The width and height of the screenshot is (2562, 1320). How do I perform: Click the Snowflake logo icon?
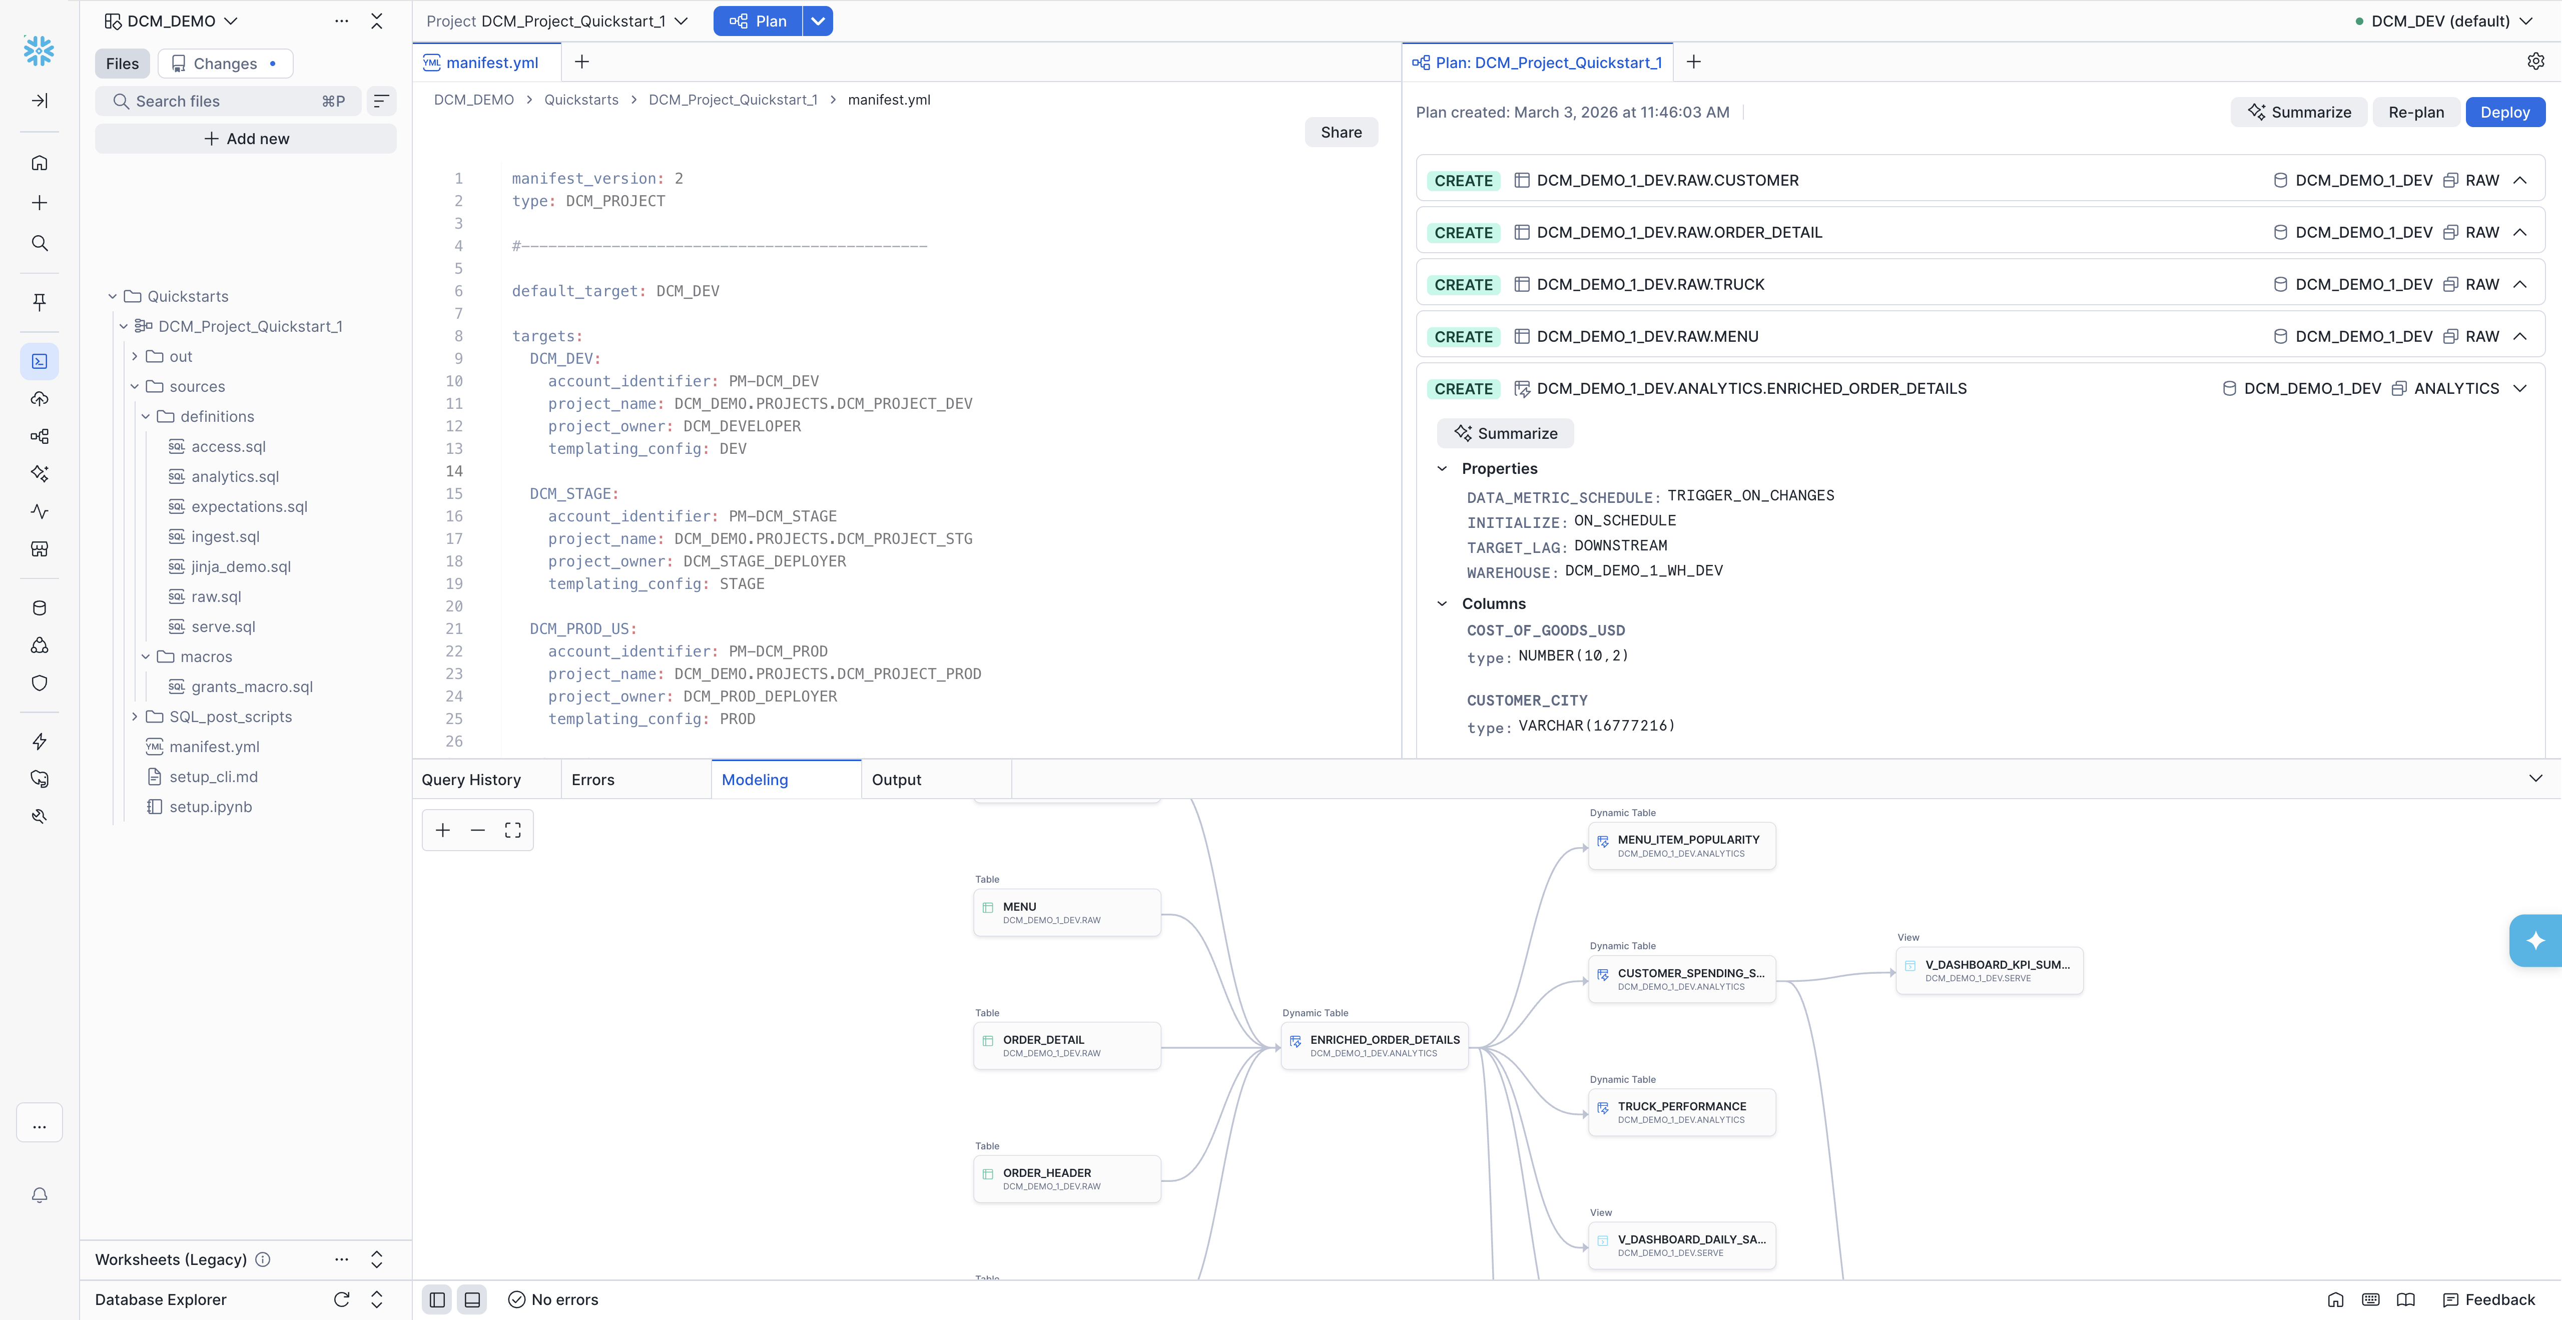point(39,51)
